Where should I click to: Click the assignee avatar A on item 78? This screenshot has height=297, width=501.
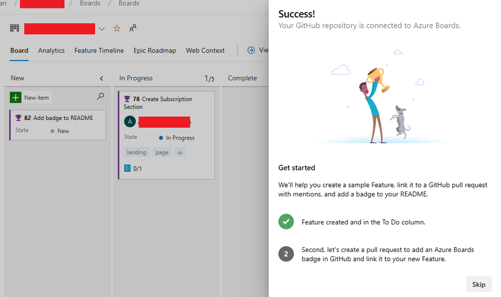[130, 121]
